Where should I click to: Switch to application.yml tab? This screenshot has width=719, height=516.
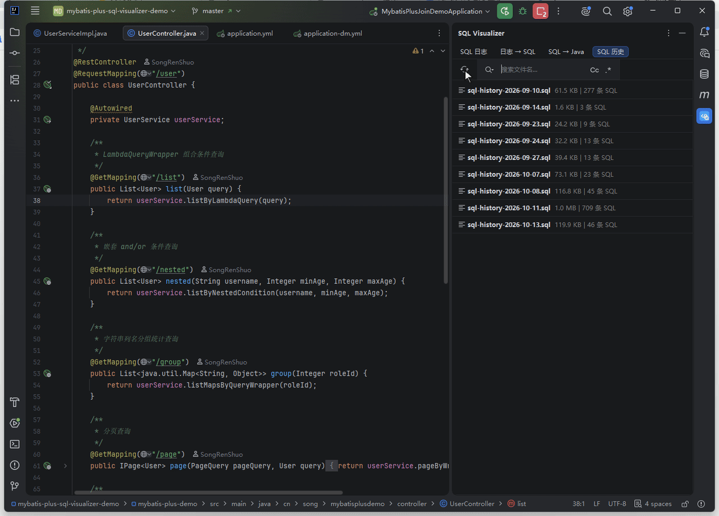pos(245,34)
